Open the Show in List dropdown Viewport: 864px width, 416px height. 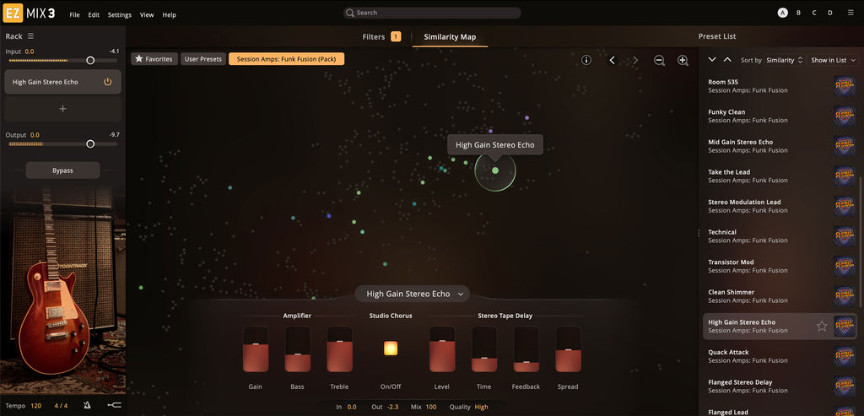pyautogui.click(x=833, y=60)
